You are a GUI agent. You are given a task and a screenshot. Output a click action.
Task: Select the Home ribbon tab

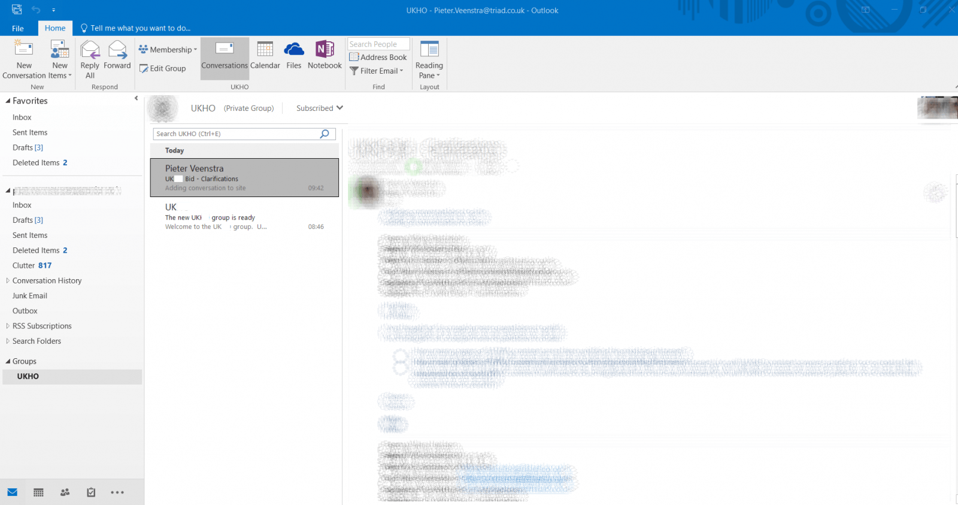(55, 28)
